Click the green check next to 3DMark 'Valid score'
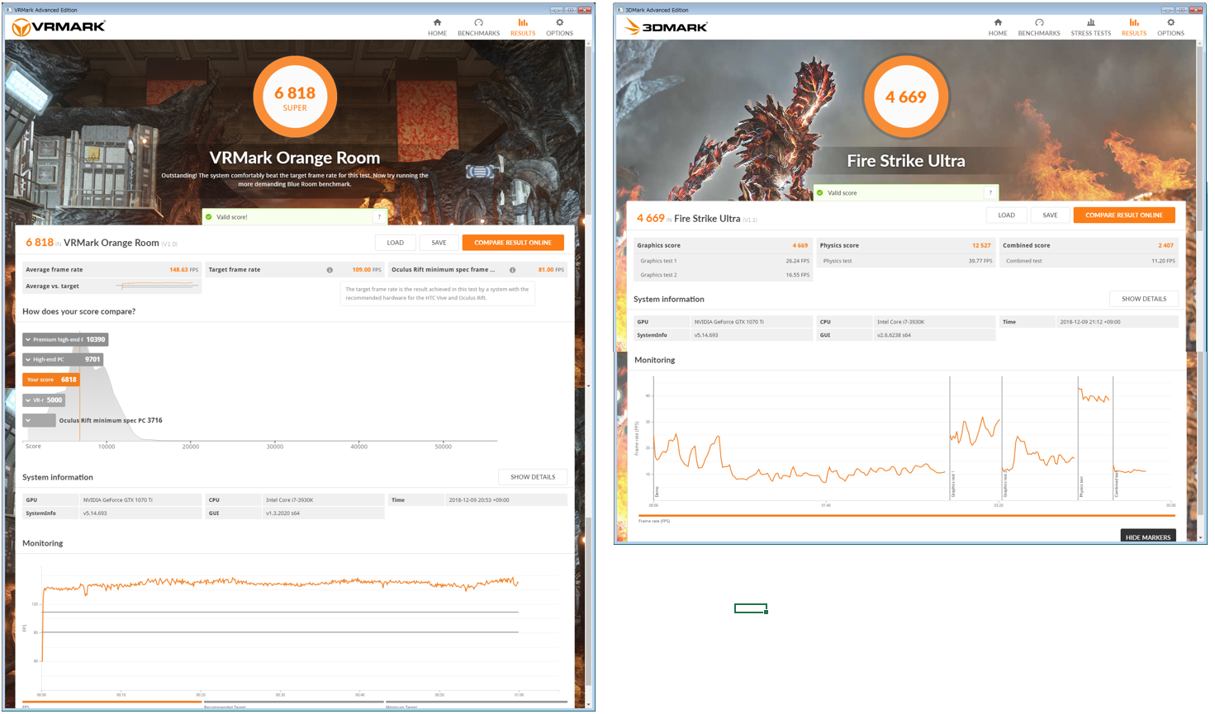1215x714 pixels. [x=820, y=193]
